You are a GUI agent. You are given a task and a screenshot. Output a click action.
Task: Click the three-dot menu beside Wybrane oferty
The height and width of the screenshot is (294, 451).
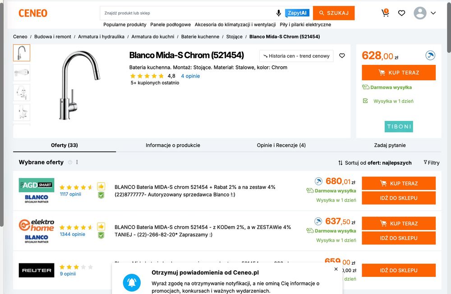(x=77, y=162)
